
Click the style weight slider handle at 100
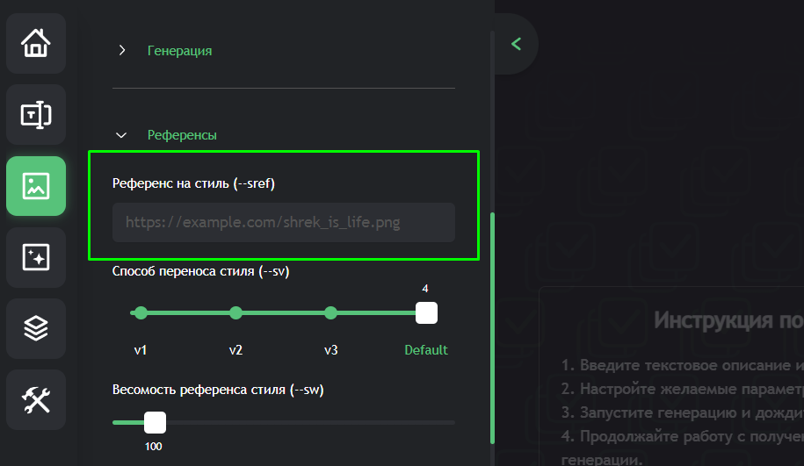click(x=155, y=422)
